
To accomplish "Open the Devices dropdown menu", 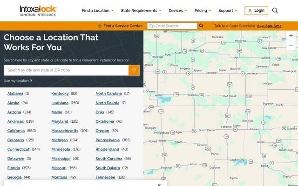I will (x=178, y=11).
